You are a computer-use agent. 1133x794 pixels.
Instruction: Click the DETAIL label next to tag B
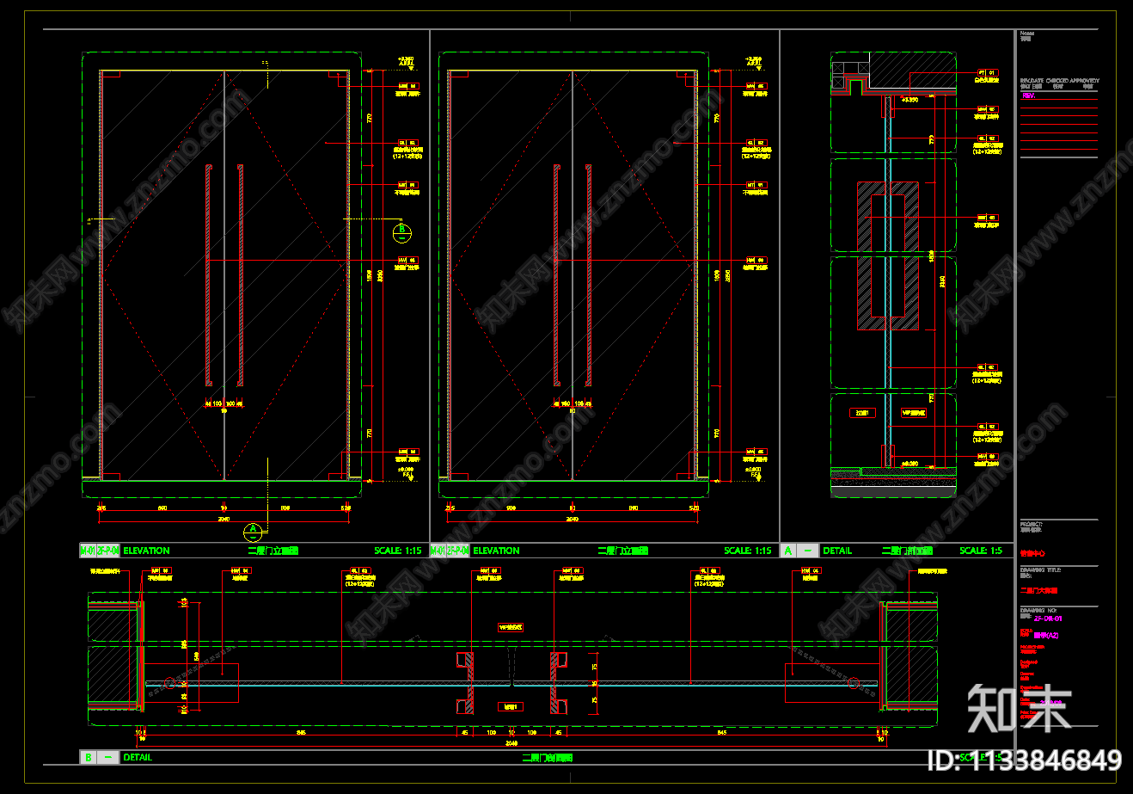click(138, 758)
